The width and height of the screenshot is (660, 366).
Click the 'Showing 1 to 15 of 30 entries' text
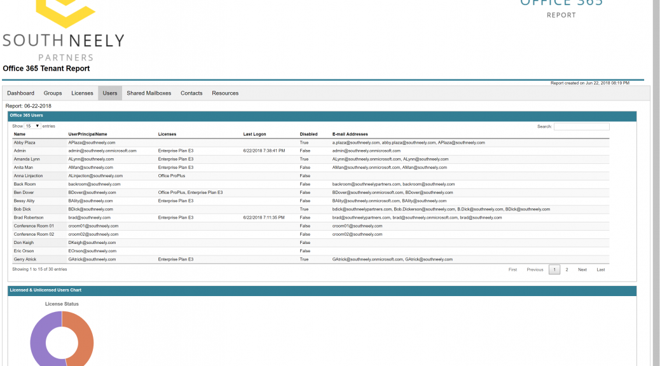[39, 269]
